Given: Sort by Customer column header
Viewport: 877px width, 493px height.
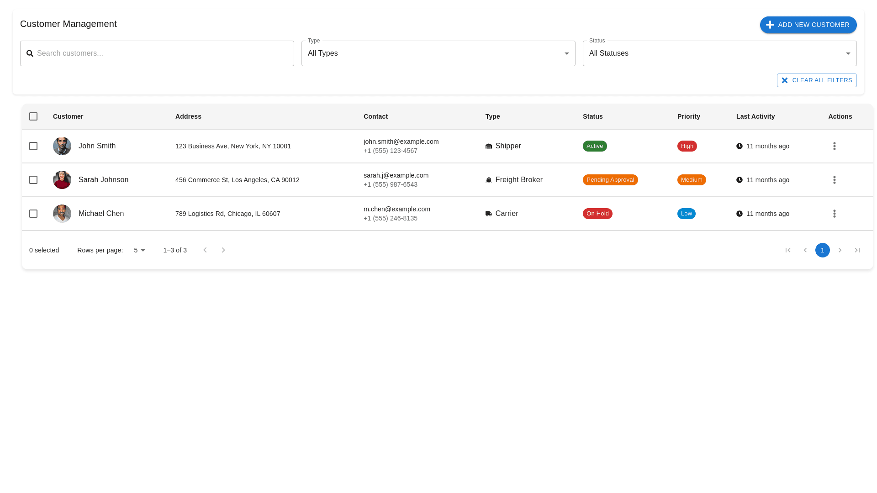Looking at the screenshot, I should click(x=68, y=116).
